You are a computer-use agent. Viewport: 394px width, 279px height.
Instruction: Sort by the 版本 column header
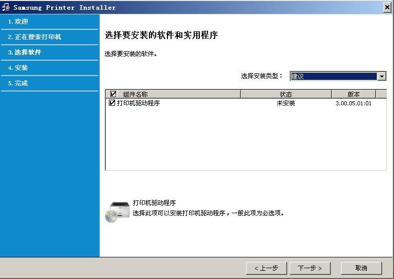353,94
